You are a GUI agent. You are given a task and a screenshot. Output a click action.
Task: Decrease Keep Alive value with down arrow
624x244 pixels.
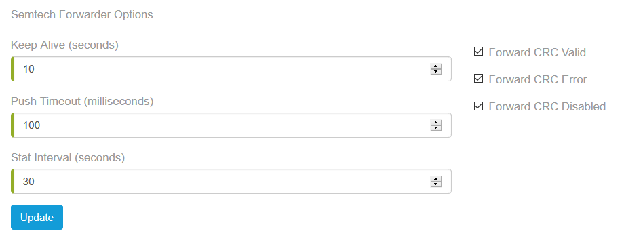pos(436,72)
